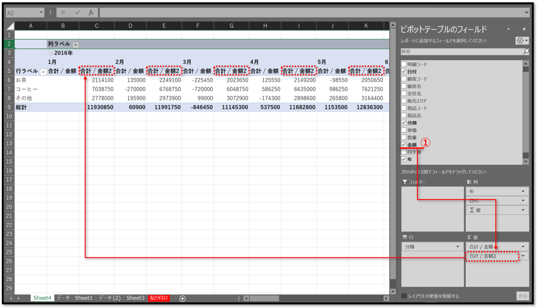Close the PivotTable Fields pane
The width and height of the screenshot is (537, 308).
(524, 29)
